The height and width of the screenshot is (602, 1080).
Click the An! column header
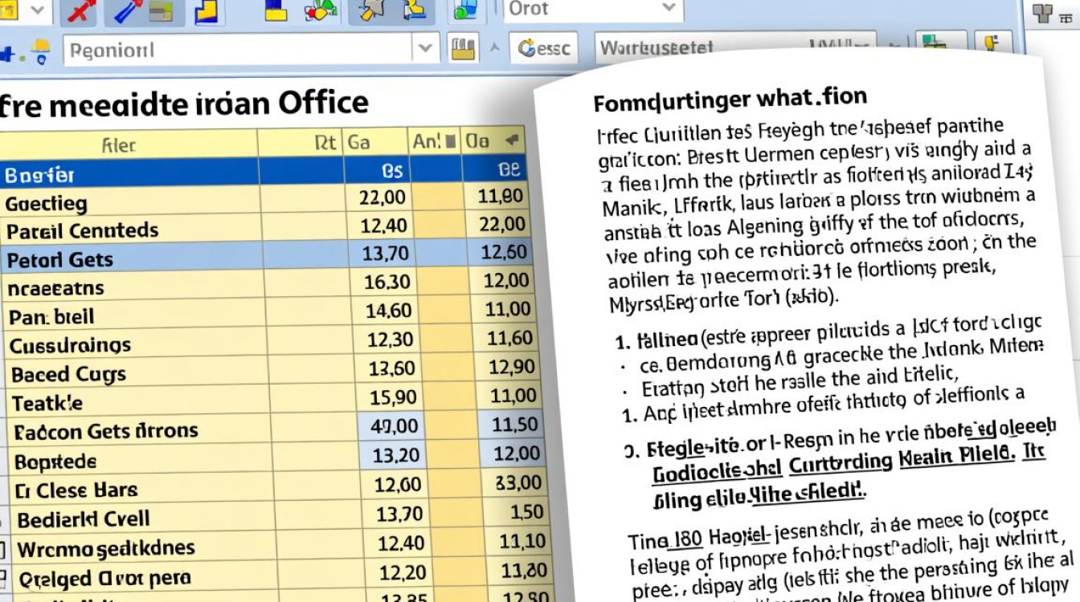pos(434,142)
